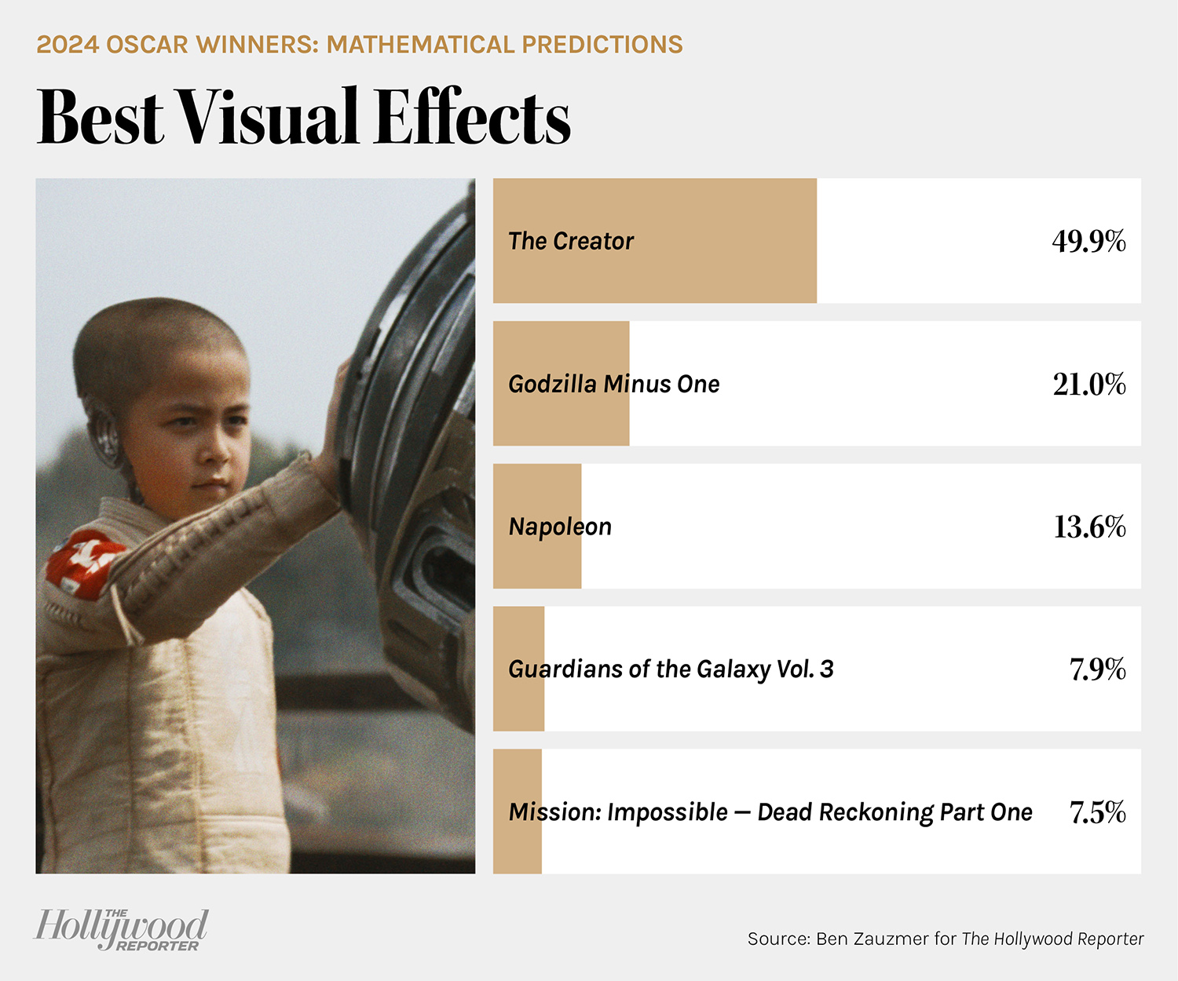The width and height of the screenshot is (1178, 981).
Task: Click the white area of Godzilla bar
Action: [885, 384]
